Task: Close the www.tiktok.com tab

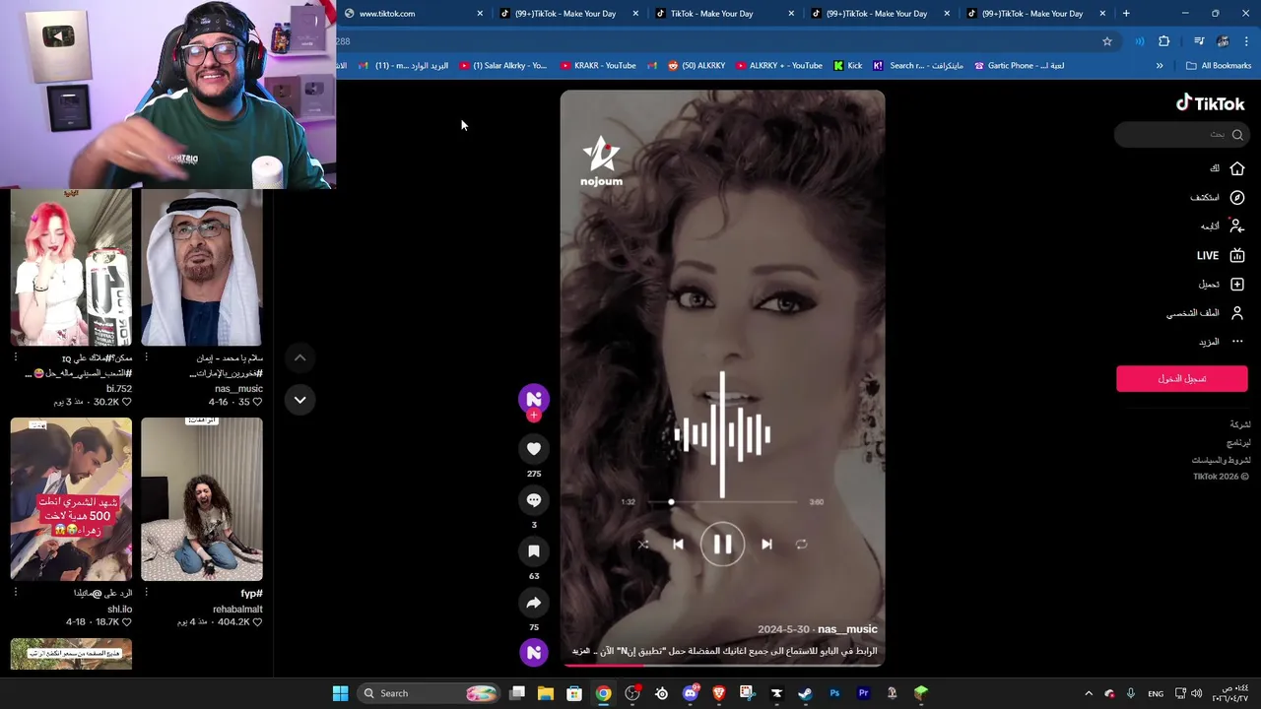Action: pyautogui.click(x=480, y=14)
